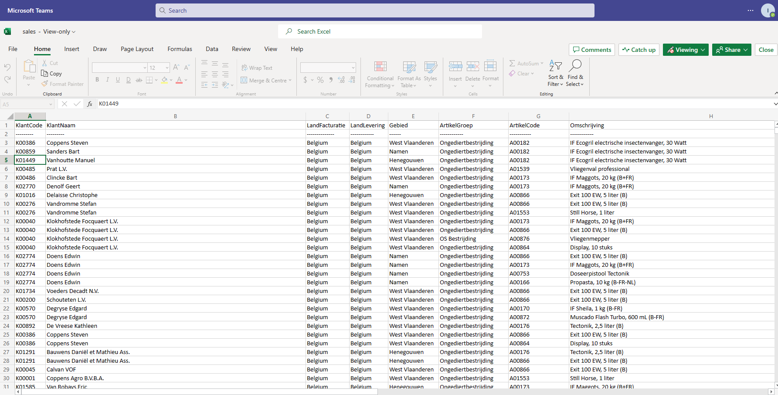Viewport: 778px width, 395px height.
Task: Click the Insert cells icon
Action: [455, 66]
